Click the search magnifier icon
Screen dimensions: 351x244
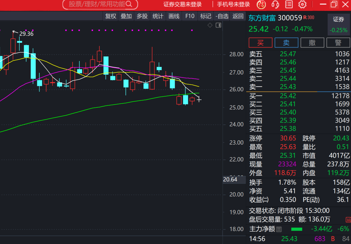tap(129, 4)
